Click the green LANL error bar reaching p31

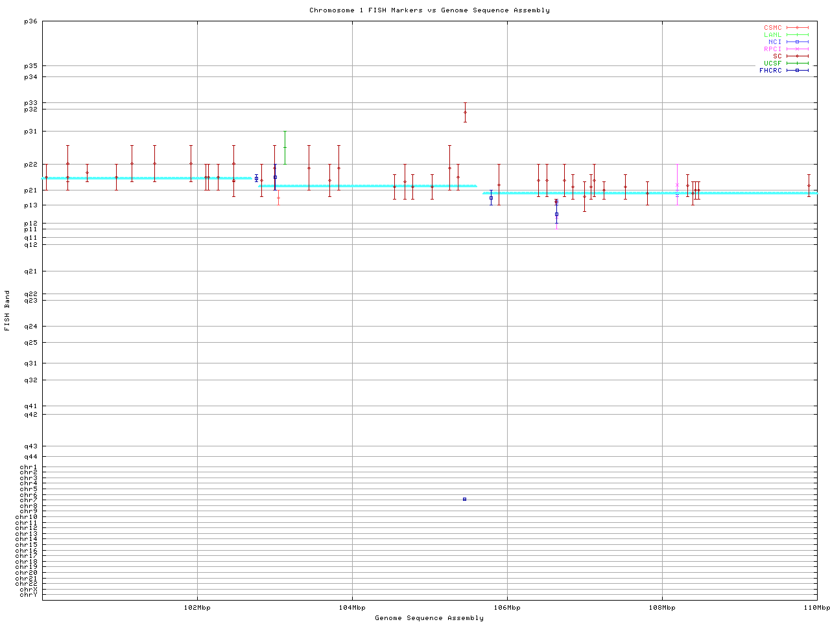tap(285, 146)
